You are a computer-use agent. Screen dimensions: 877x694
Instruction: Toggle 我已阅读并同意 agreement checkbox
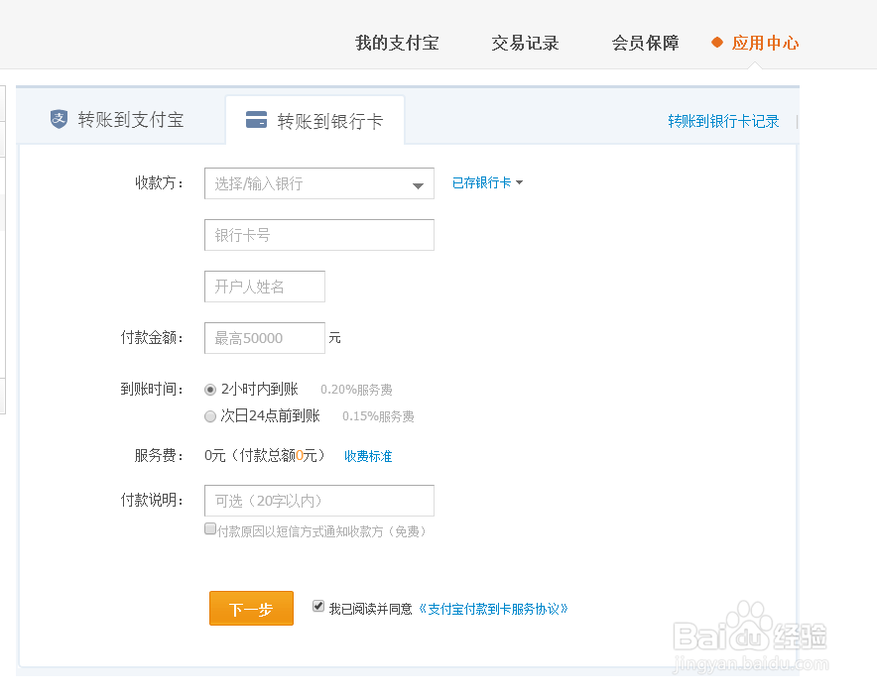[x=318, y=607]
